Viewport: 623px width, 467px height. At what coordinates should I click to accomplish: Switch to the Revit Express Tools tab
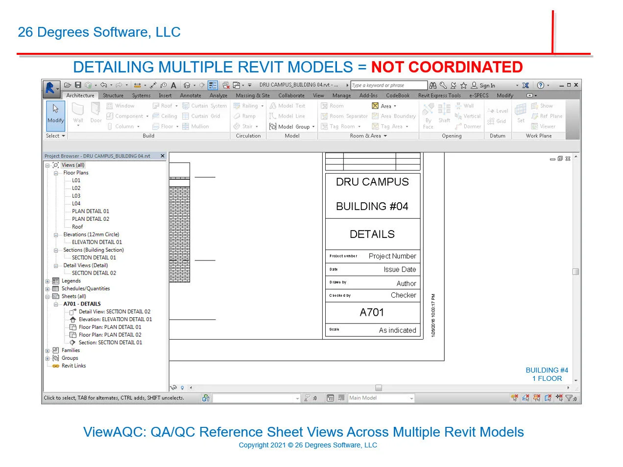[439, 96]
